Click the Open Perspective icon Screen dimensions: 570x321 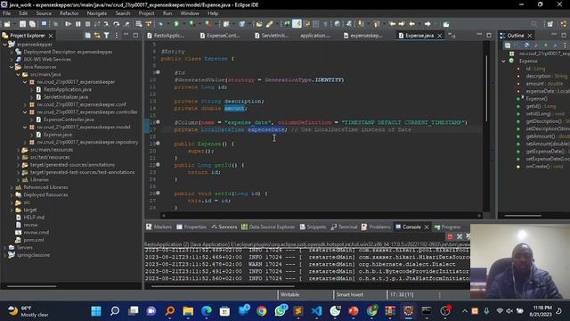(550, 24)
